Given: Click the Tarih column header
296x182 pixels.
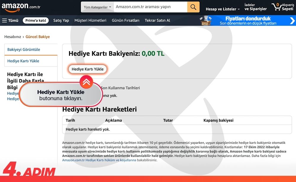Looking at the screenshot, I should coord(70,120).
